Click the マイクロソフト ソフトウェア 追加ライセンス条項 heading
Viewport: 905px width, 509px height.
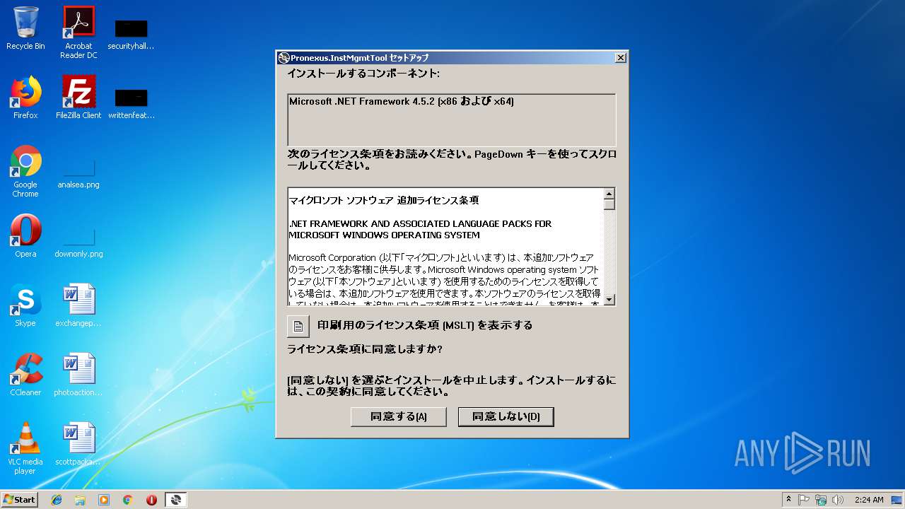click(x=384, y=201)
